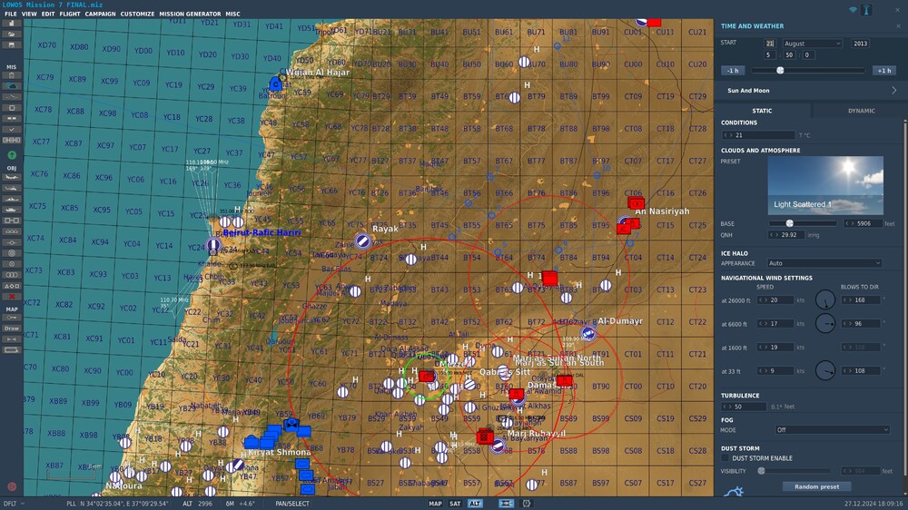This screenshot has width=908, height=510.
Task: Open the month dropdown showing August
Action: pos(812,44)
